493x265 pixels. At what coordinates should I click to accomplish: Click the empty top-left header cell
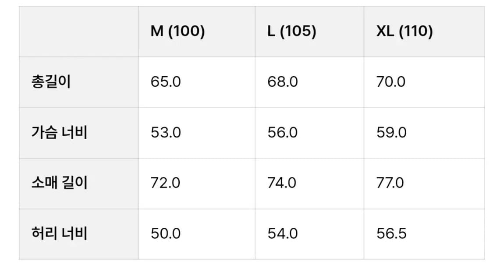pos(79,32)
